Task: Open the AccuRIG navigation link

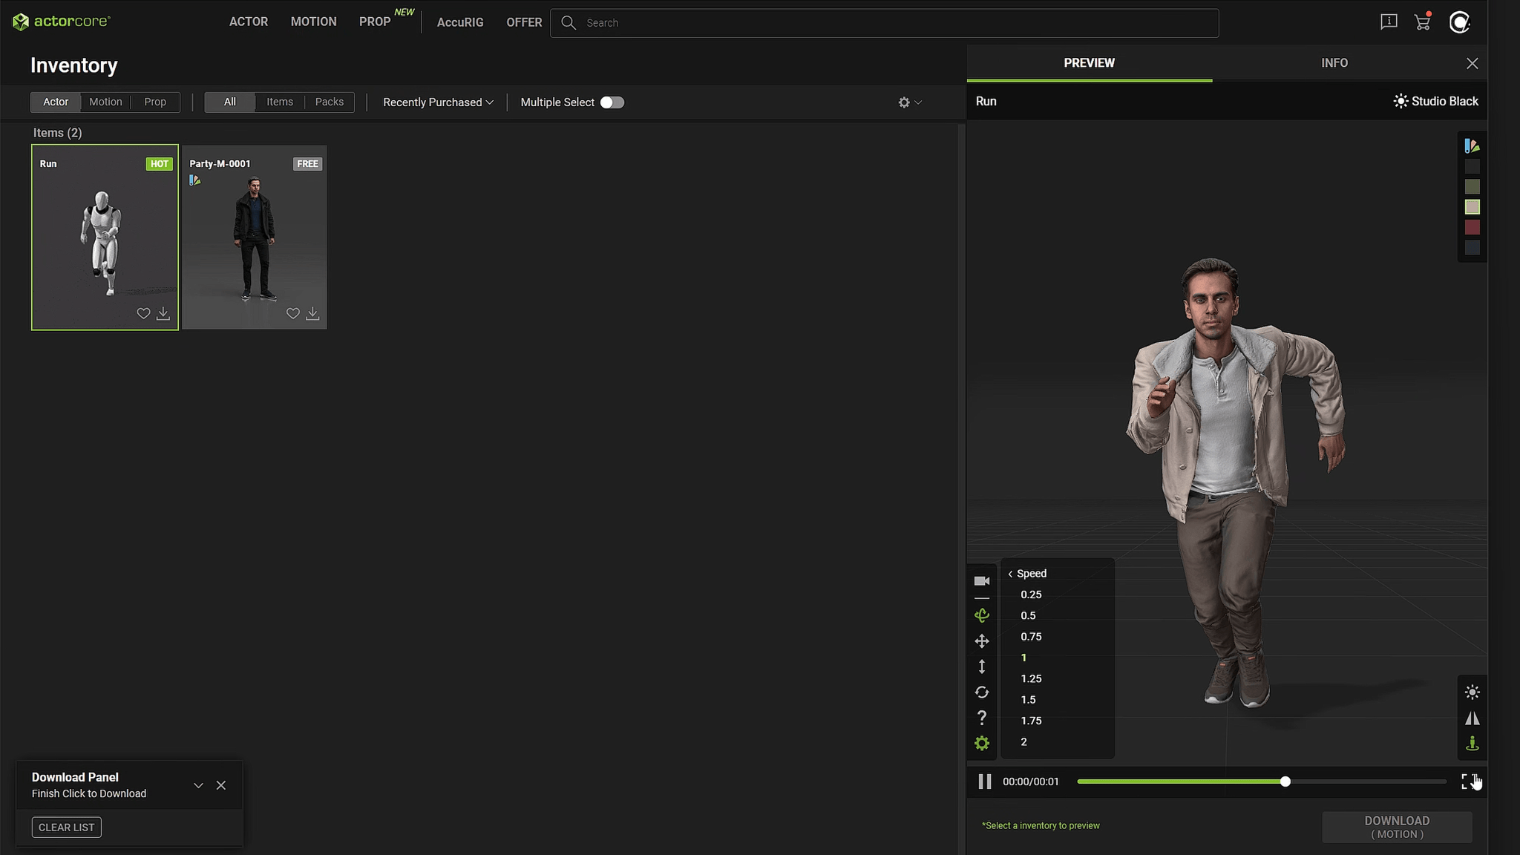Action: point(460,22)
